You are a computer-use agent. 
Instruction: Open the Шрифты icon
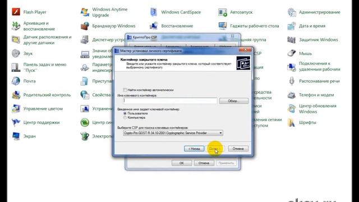click(x=292, y=122)
